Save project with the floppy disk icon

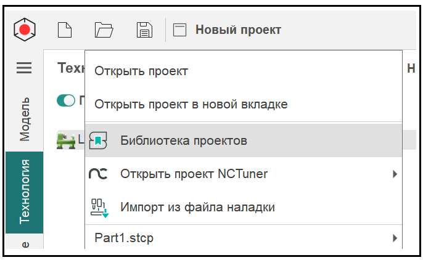tap(144, 29)
